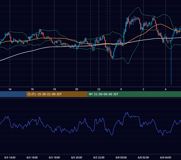Click the 6/5 18:00 date label
The image size is (181, 160).
(54, 157)
